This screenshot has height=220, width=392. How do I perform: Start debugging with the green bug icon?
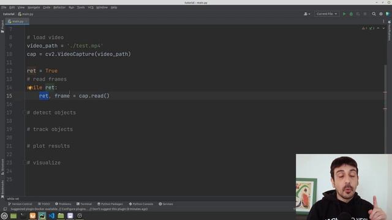point(351,14)
